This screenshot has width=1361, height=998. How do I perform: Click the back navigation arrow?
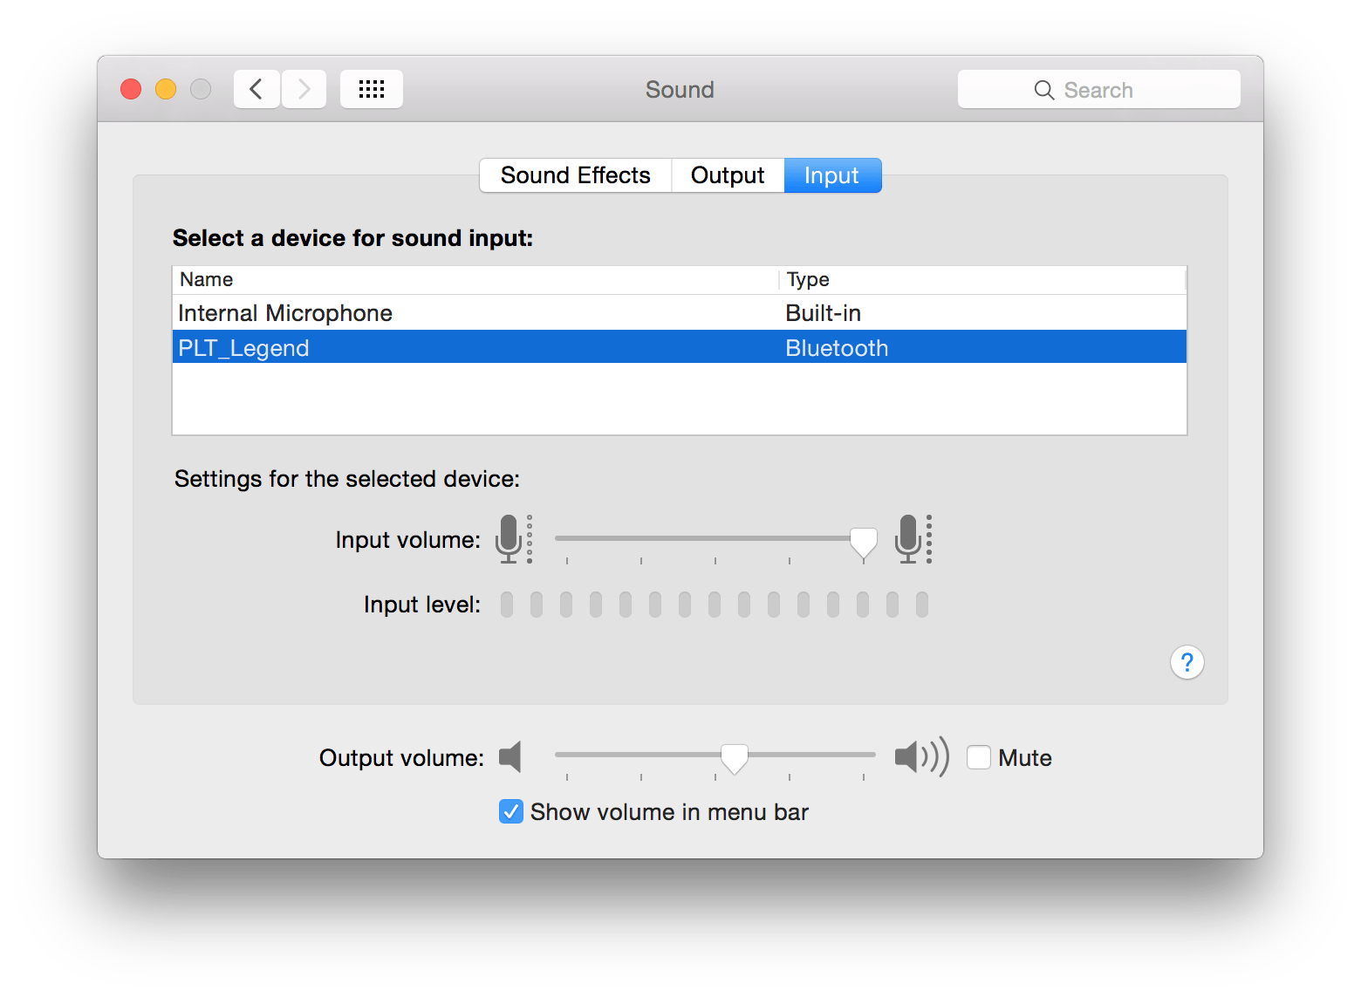(256, 88)
